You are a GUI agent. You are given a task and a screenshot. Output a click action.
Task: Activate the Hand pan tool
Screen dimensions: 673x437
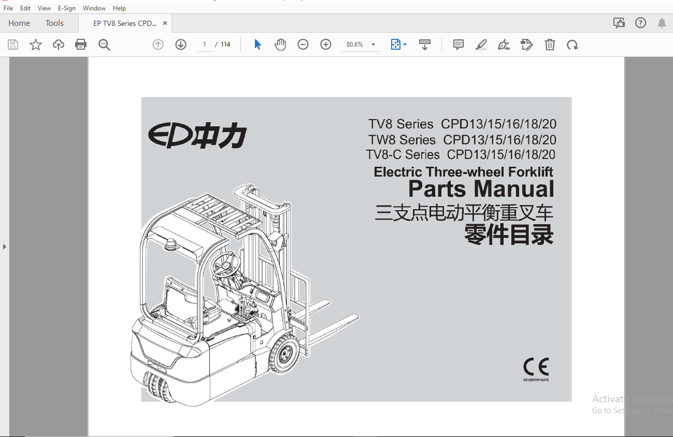280,45
